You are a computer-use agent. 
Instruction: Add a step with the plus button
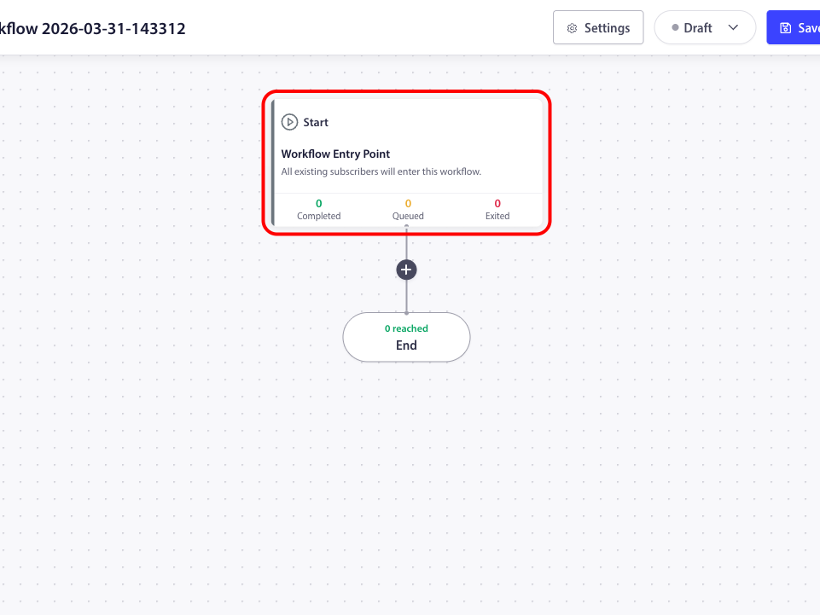click(x=406, y=270)
